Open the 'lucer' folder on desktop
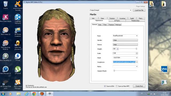Viewport: 171px width, 96px height. pos(164,5)
